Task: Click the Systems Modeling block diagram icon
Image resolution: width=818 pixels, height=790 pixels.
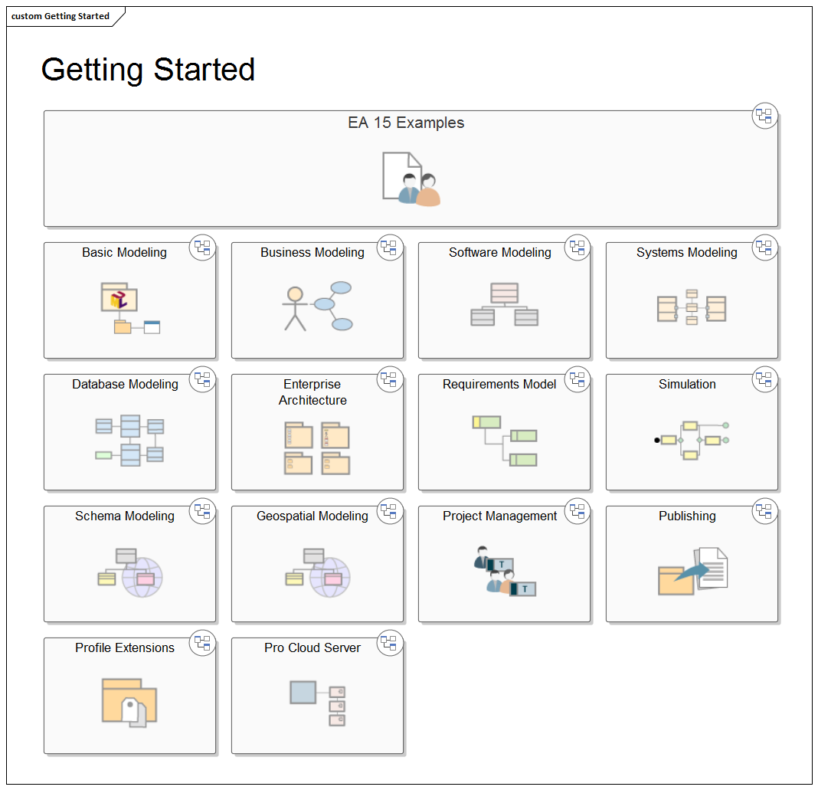Action: (692, 307)
